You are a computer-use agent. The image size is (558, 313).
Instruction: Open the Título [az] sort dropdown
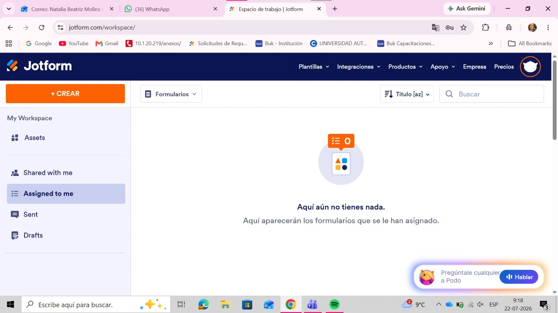[407, 94]
